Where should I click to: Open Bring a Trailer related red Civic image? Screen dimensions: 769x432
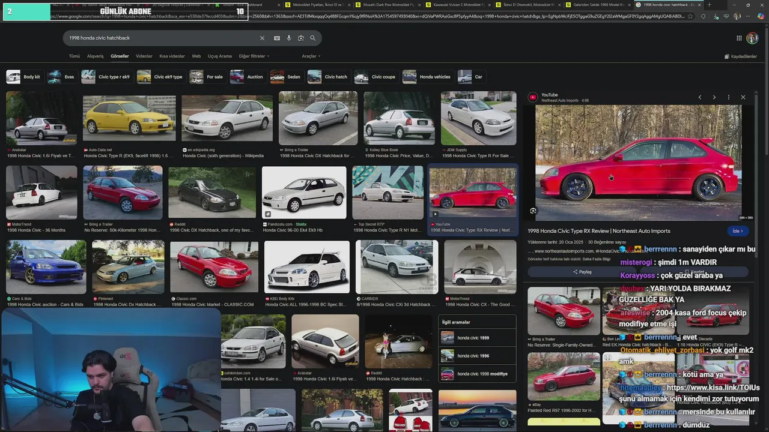(x=564, y=311)
